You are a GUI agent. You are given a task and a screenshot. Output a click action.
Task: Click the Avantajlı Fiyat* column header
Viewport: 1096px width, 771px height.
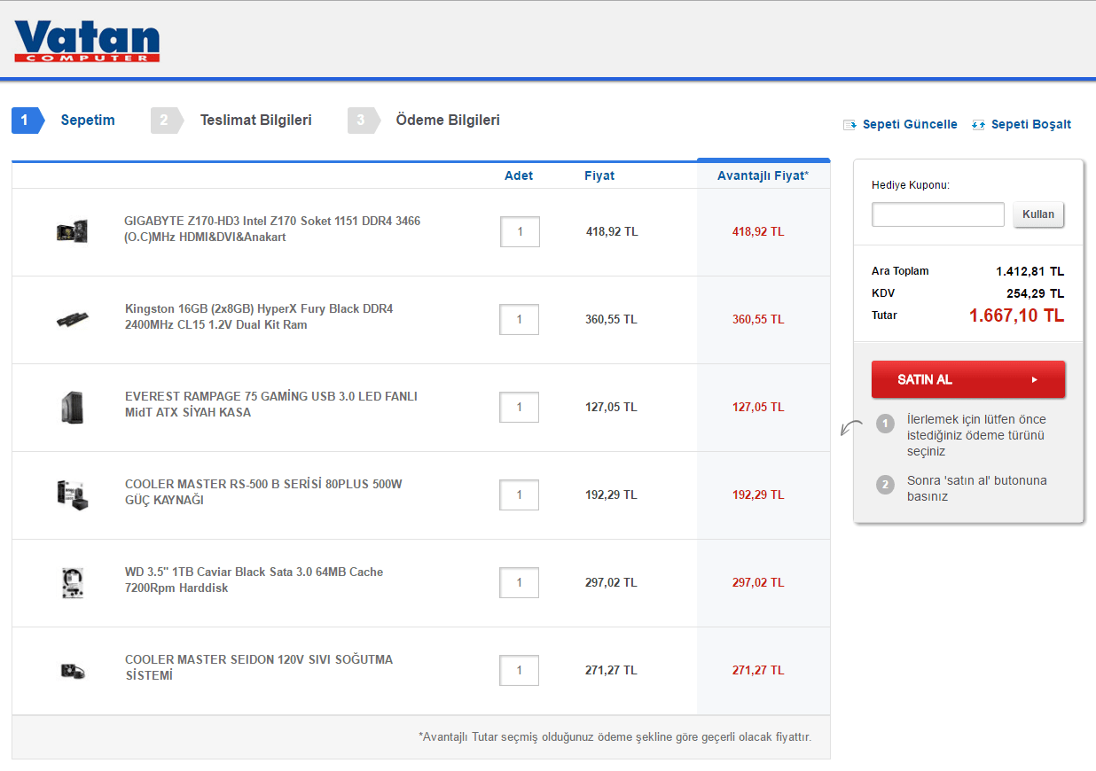click(x=763, y=175)
